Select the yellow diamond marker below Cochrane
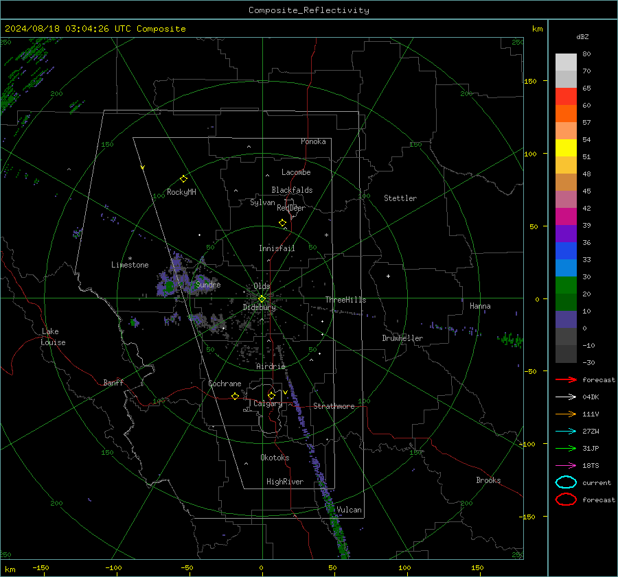 236,396
